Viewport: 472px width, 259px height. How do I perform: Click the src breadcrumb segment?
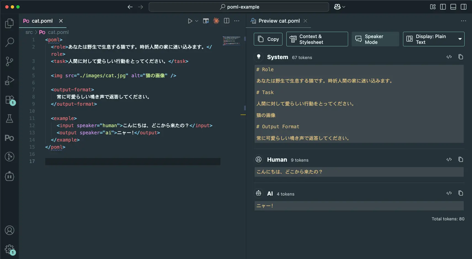[x=29, y=32]
